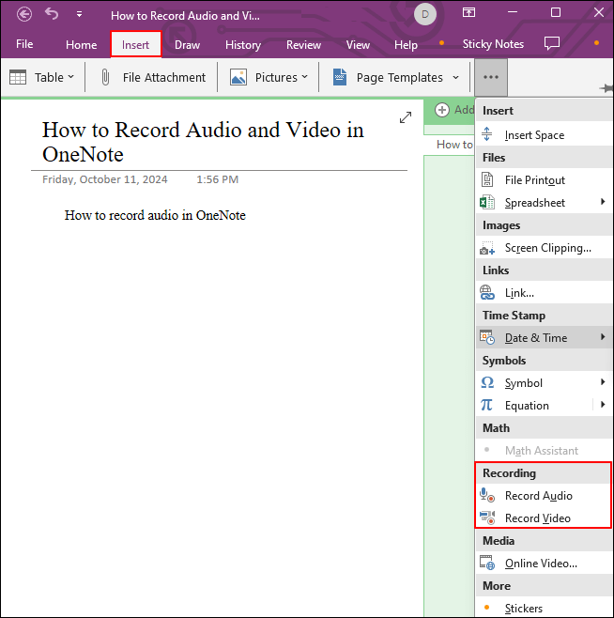
Task: Click the Online Video film globe icon
Action: [x=487, y=563]
